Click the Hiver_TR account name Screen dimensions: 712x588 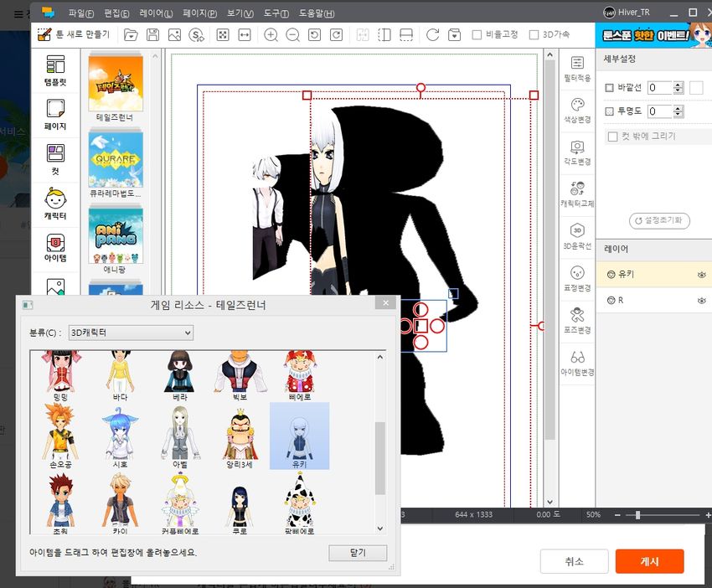633,13
